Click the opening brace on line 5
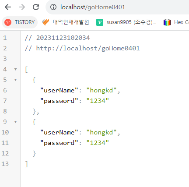Image resolution: width=189 pixels, height=187 pixels. (34, 80)
